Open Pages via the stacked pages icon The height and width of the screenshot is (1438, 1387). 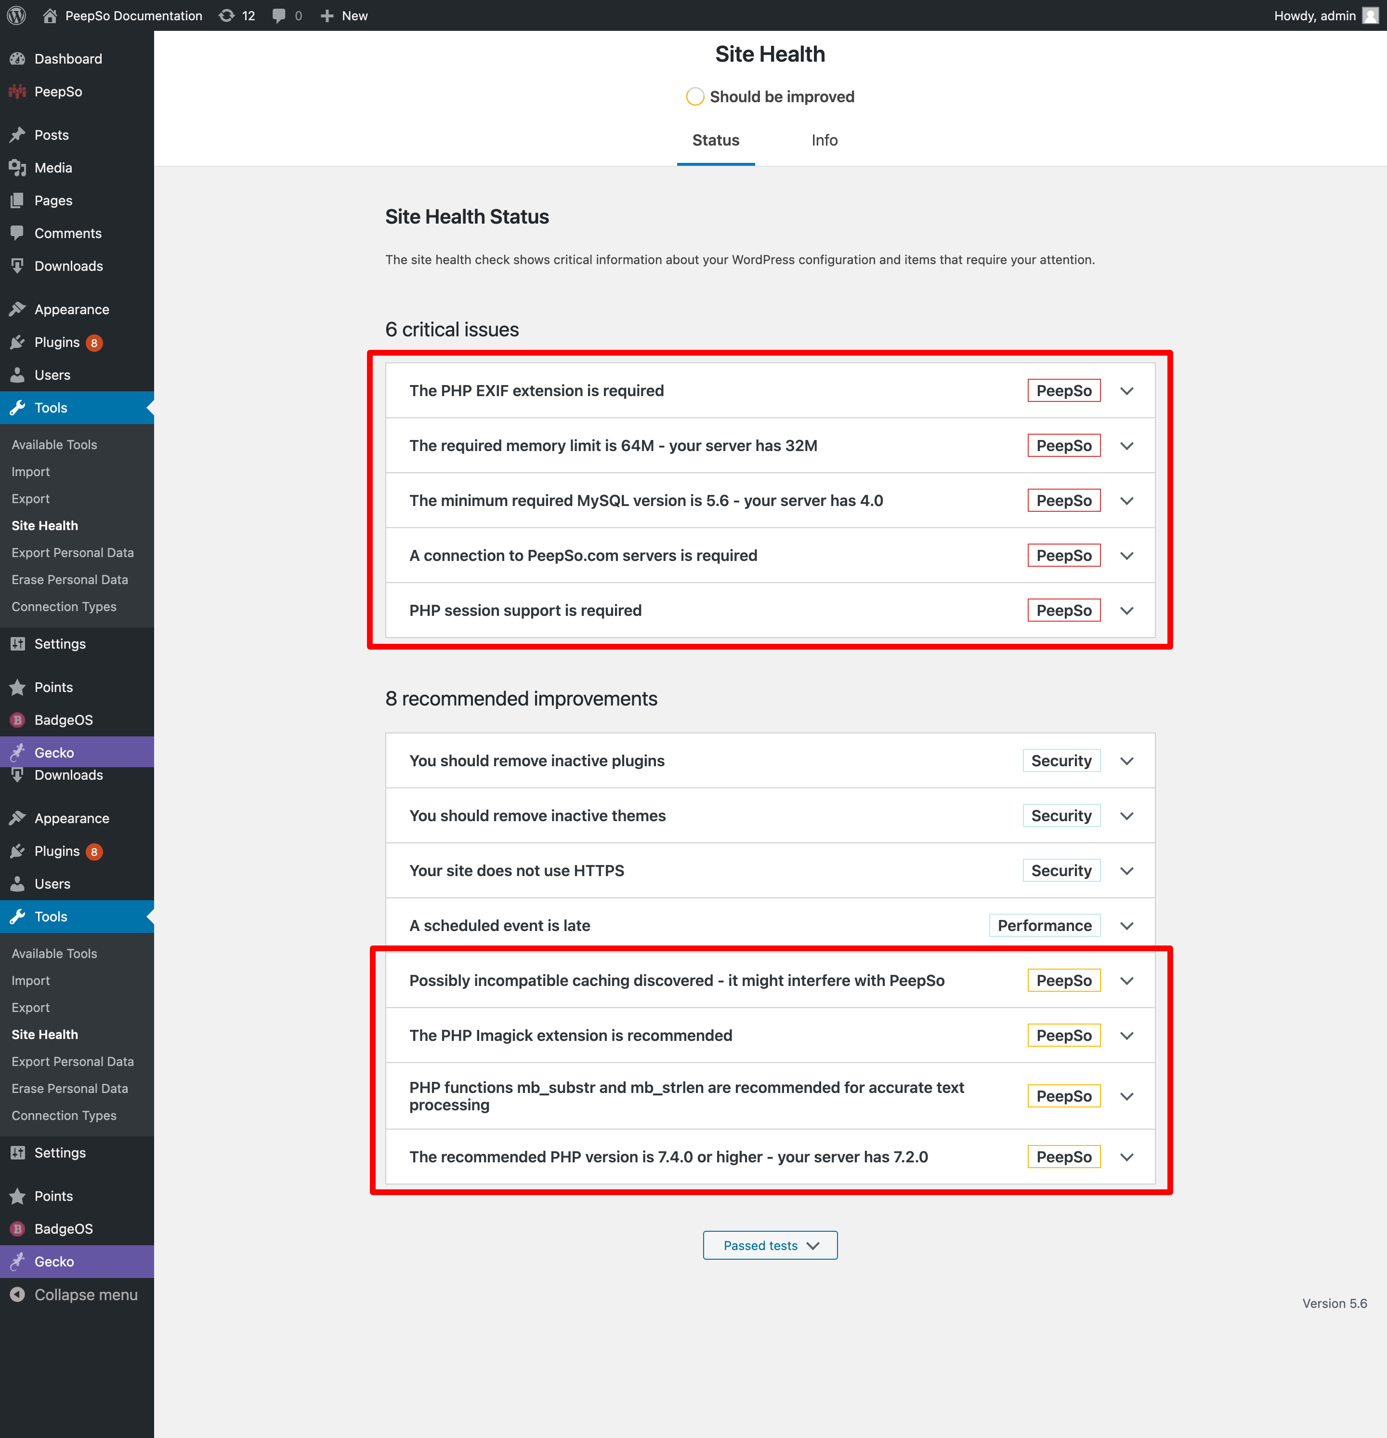pyautogui.click(x=18, y=200)
